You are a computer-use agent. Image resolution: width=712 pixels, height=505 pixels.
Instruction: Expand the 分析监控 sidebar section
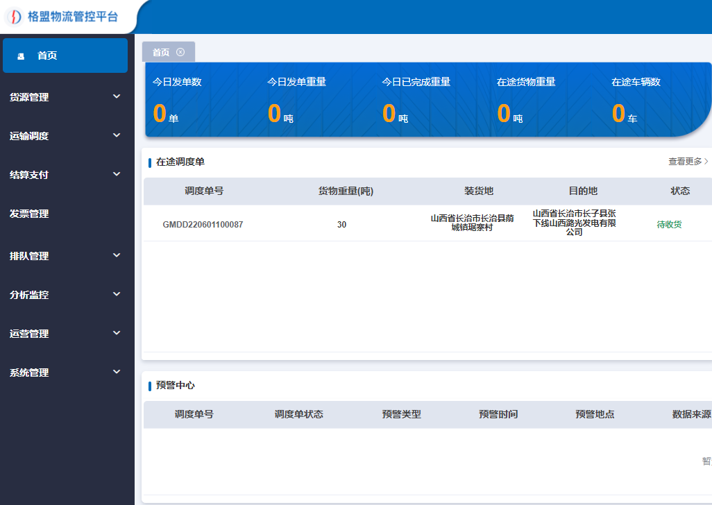point(29,295)
